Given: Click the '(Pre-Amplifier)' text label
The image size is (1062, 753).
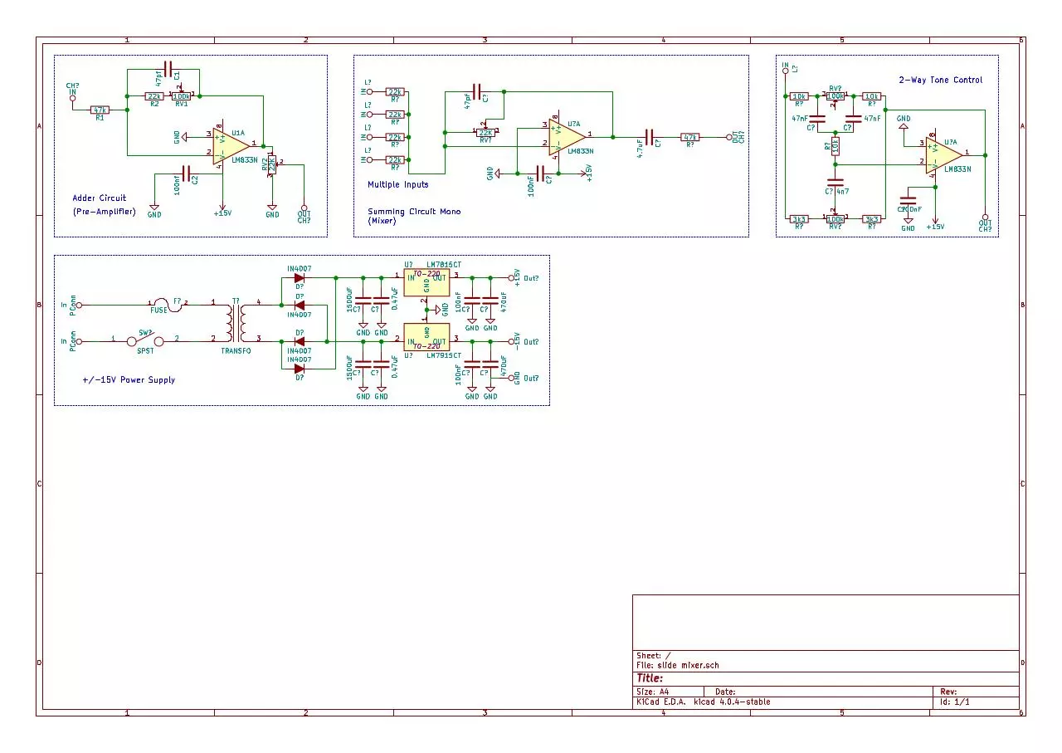Looking at the screenshot, I should tap(105, 212).
